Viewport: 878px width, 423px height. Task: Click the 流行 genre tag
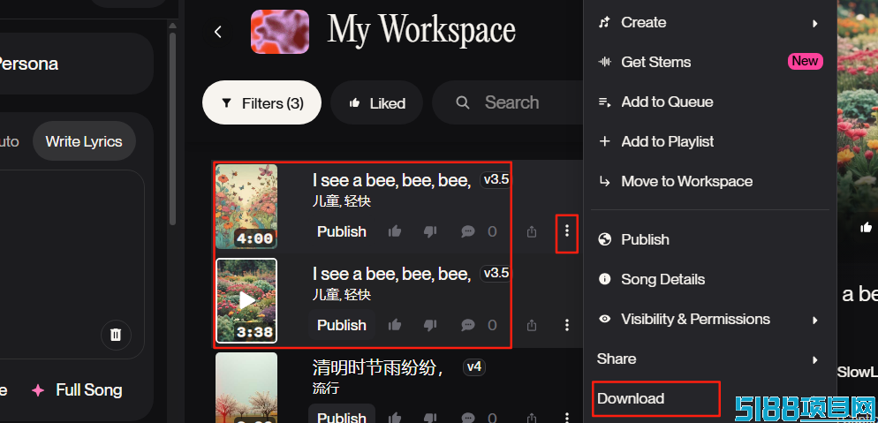coord(326,388)
